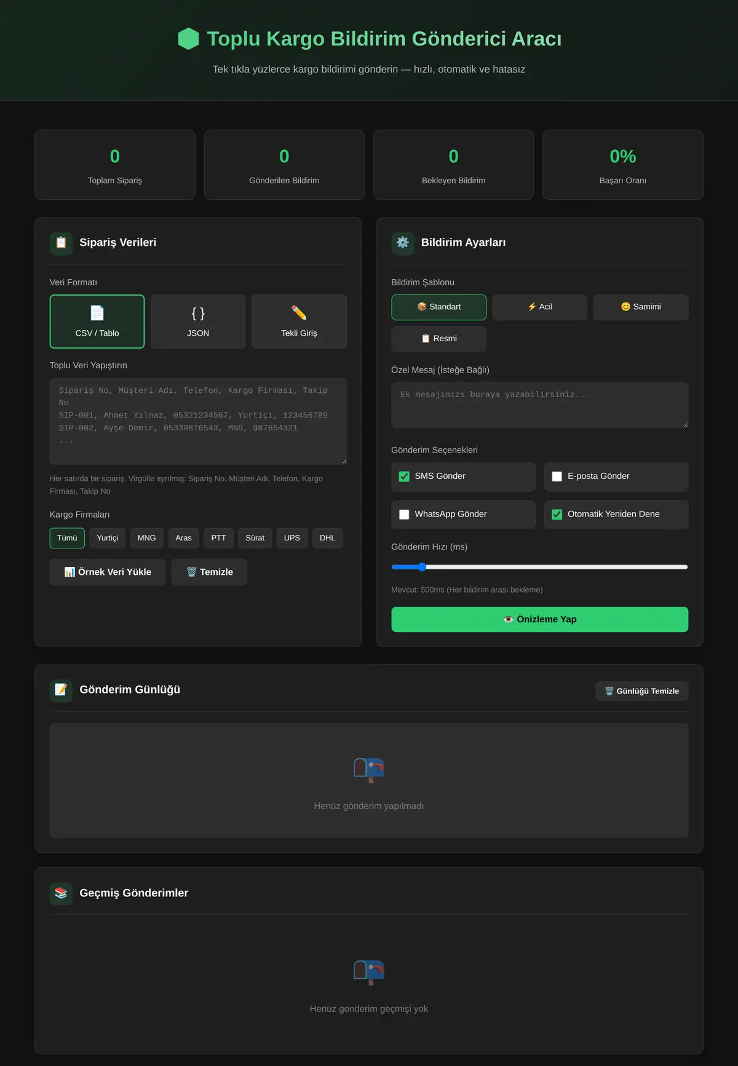The width and height of the screenshot is (738, 1066).
Task: Select the CSV / Tablo data format
Action: (x=97, y=322)
